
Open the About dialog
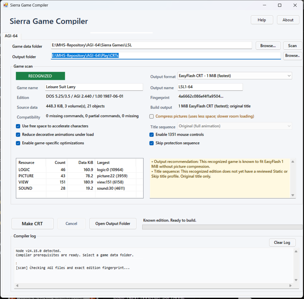(x=288, y=20)
